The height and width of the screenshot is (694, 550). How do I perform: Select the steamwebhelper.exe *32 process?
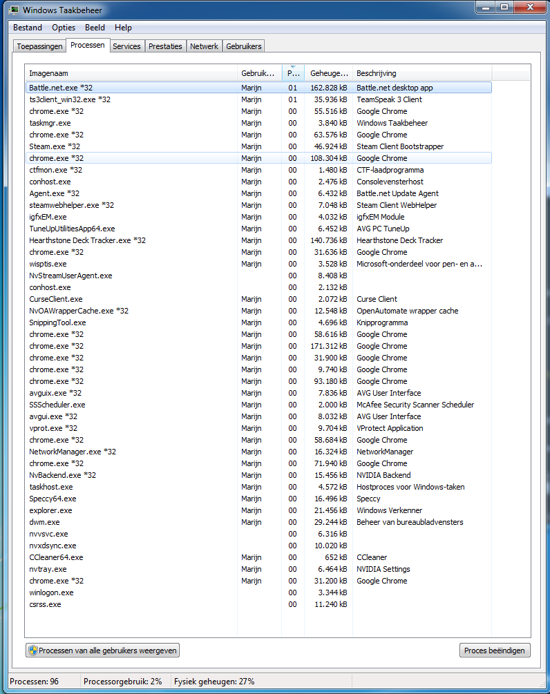click(x=258, y=205)
